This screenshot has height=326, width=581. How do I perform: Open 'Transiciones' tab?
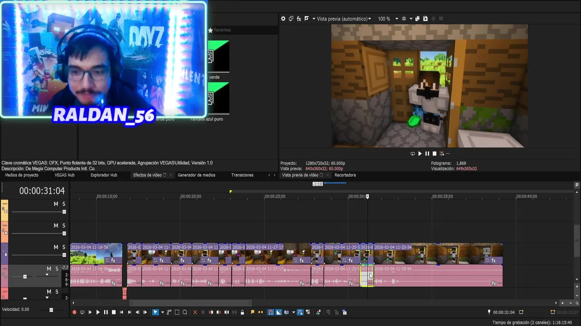(242, 175)
